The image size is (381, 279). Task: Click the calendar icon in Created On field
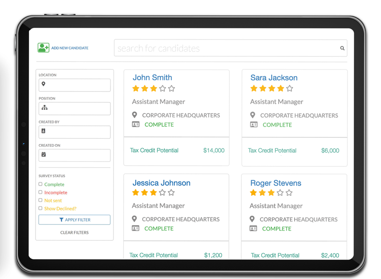tap(43, 155)
